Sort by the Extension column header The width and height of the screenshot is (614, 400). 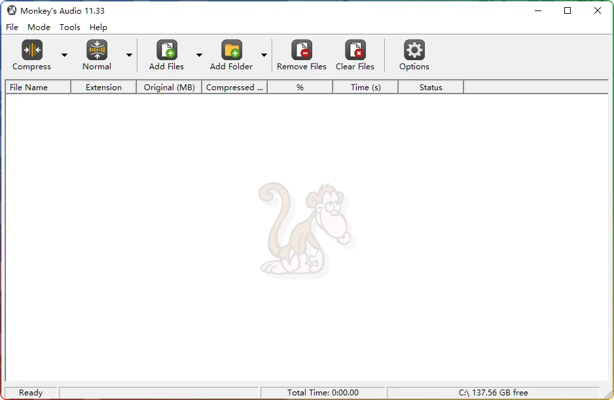(104, 87)
